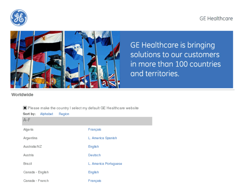Viewport: 245px width, 183px height.
Task: Click the GE Healthcare title text
Action: click(216, 18)
